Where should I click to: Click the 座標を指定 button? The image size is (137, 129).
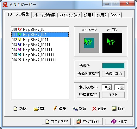tap(88, 95)
